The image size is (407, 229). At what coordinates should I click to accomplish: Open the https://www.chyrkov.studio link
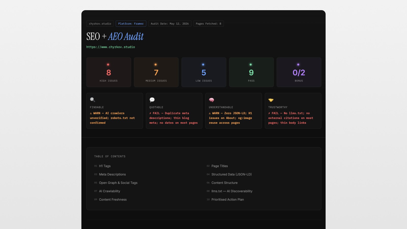[111, 47]
